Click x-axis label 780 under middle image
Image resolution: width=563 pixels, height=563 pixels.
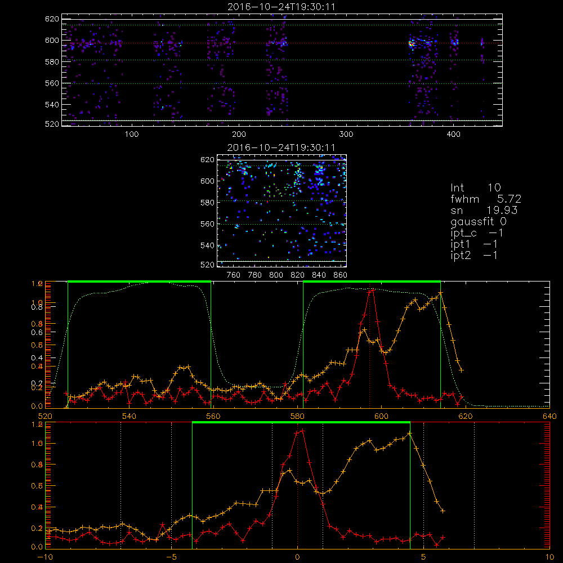point(255,275)
